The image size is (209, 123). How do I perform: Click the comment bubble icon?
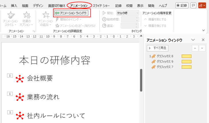[193, 5]
